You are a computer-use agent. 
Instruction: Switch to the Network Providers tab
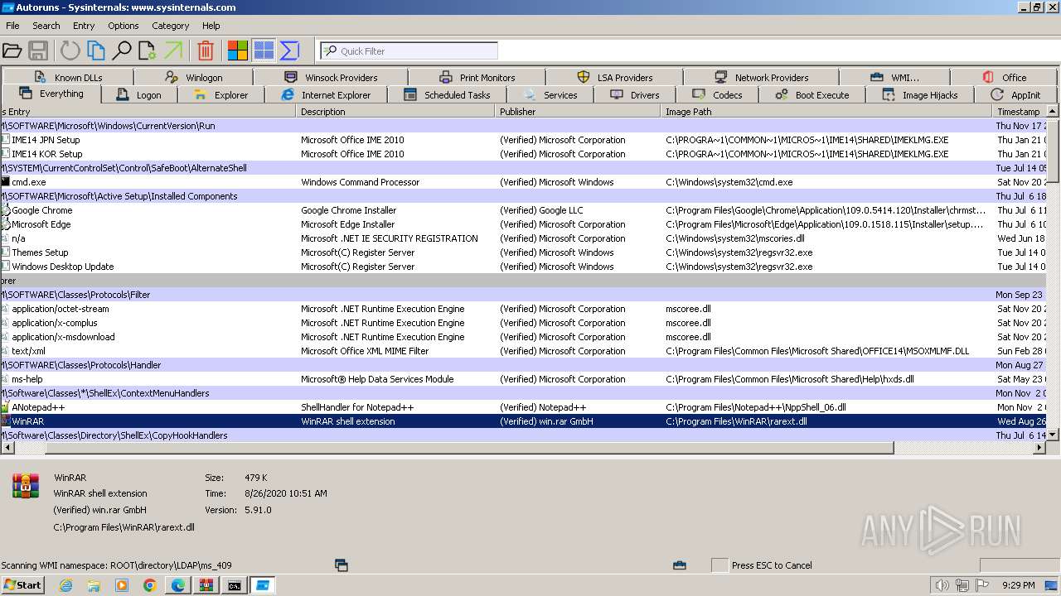[x=762, y=77]
